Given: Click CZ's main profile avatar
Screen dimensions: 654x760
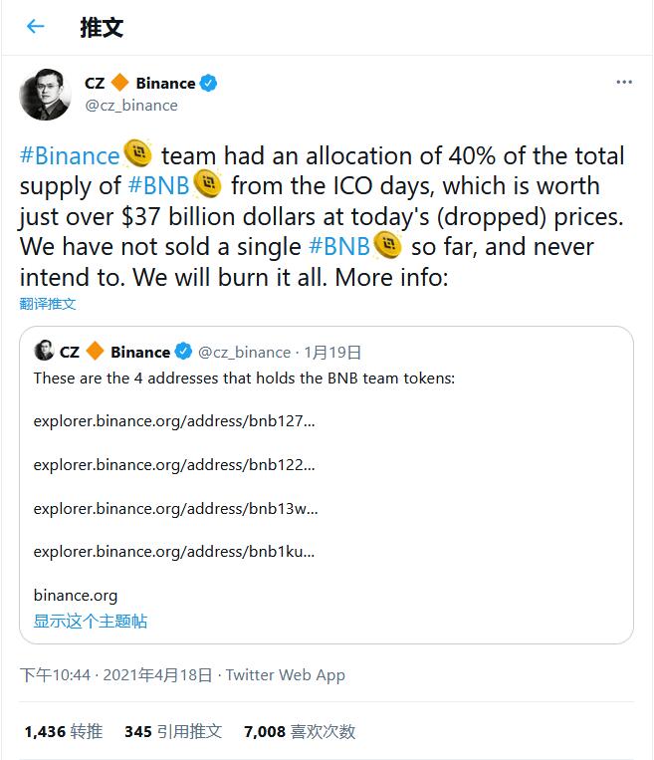Looking at the screenshot, I should click(x=44, y=95).
